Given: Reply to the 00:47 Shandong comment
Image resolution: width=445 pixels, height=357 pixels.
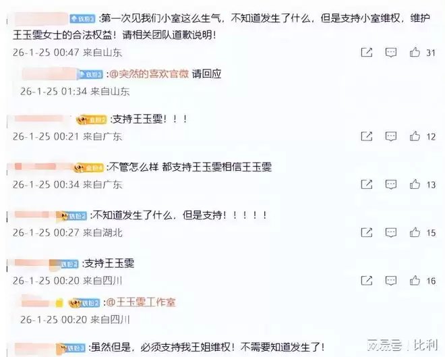Looking at the screenshot, I should tap(391, 52).
